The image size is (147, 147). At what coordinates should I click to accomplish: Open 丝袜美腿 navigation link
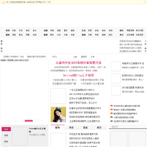point(130,35)
